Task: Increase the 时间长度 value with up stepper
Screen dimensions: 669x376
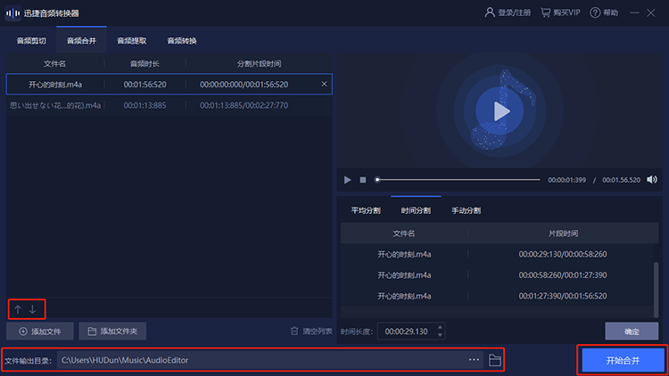Action: [440, 327]
